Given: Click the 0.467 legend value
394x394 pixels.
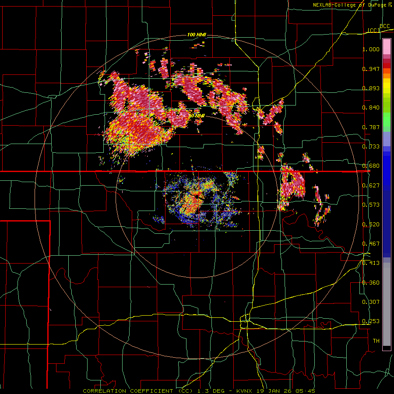Looking at the screenshot, I should pyautogui.click(x=371, y=244).
